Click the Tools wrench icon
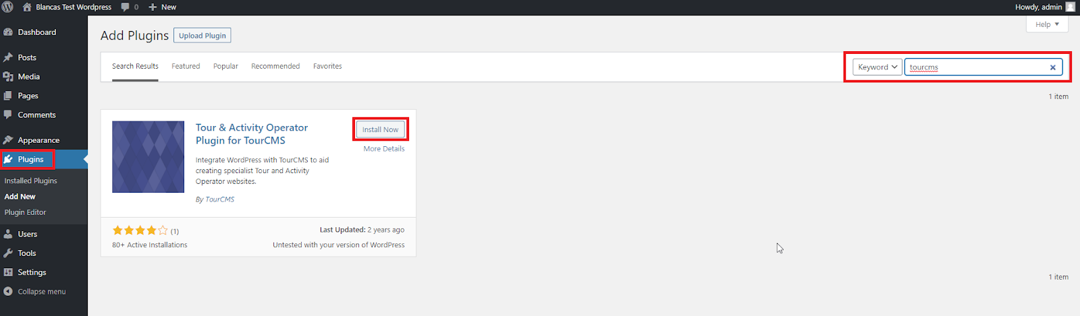 [x=8, y=253]
